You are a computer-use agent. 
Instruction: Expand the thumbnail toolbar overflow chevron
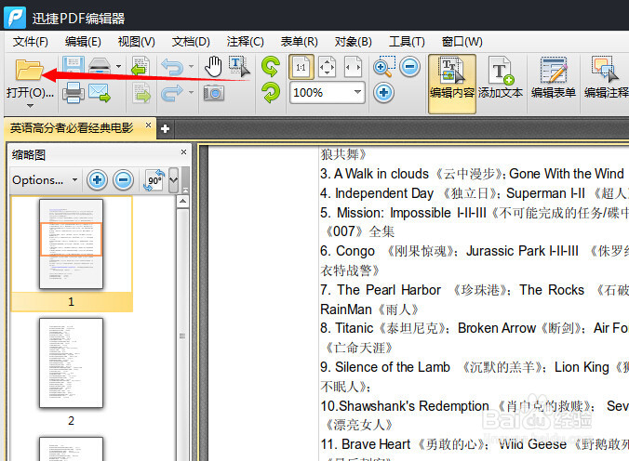[174, 180]
